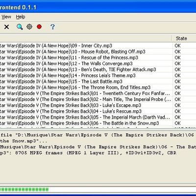196x196 pixels.
Task: Click the application title bar text
Action: [x=18, y=7]
